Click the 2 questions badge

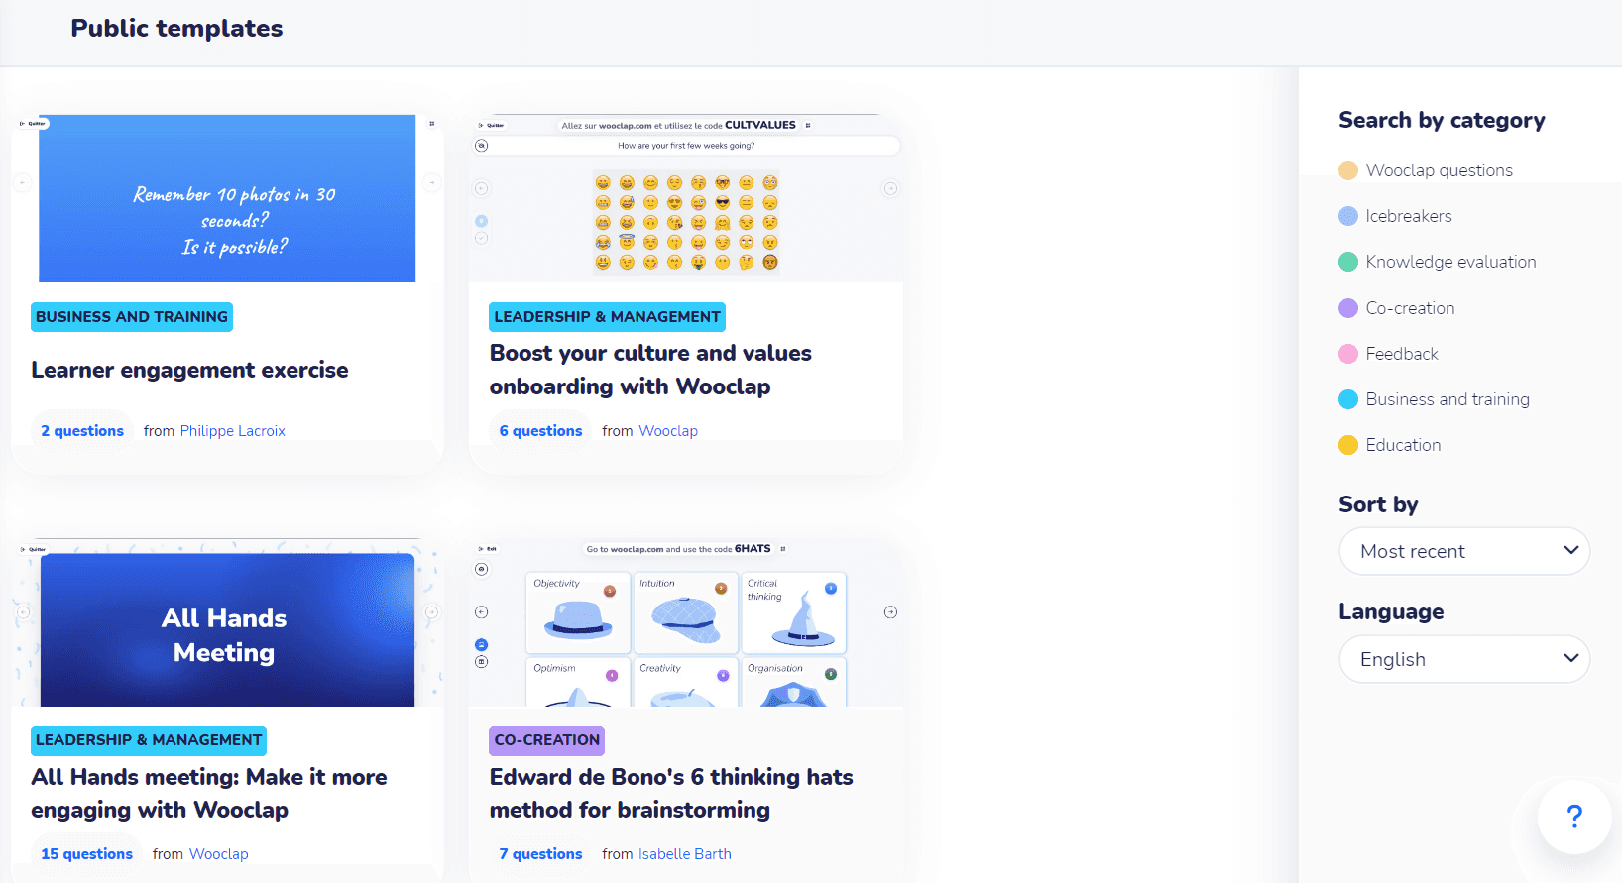point(82,431)
